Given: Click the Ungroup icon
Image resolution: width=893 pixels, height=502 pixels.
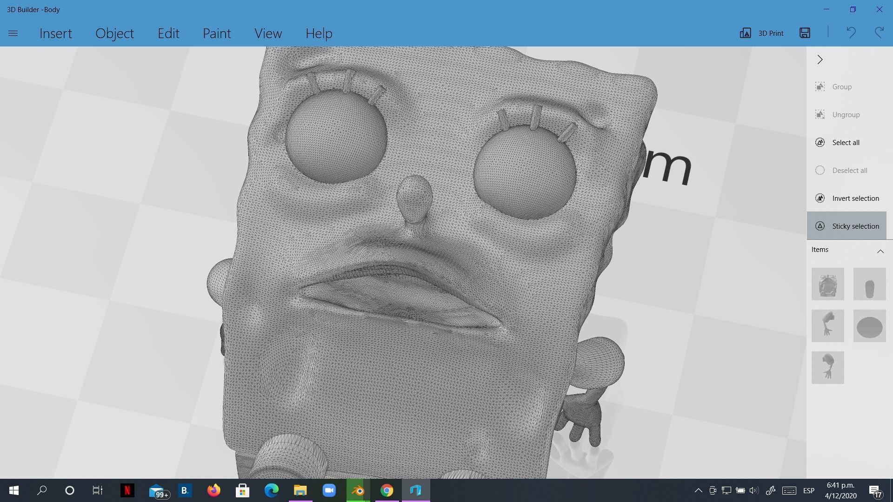Looking at the screenshot, I should pyautogui.click(x=820, y=115).
